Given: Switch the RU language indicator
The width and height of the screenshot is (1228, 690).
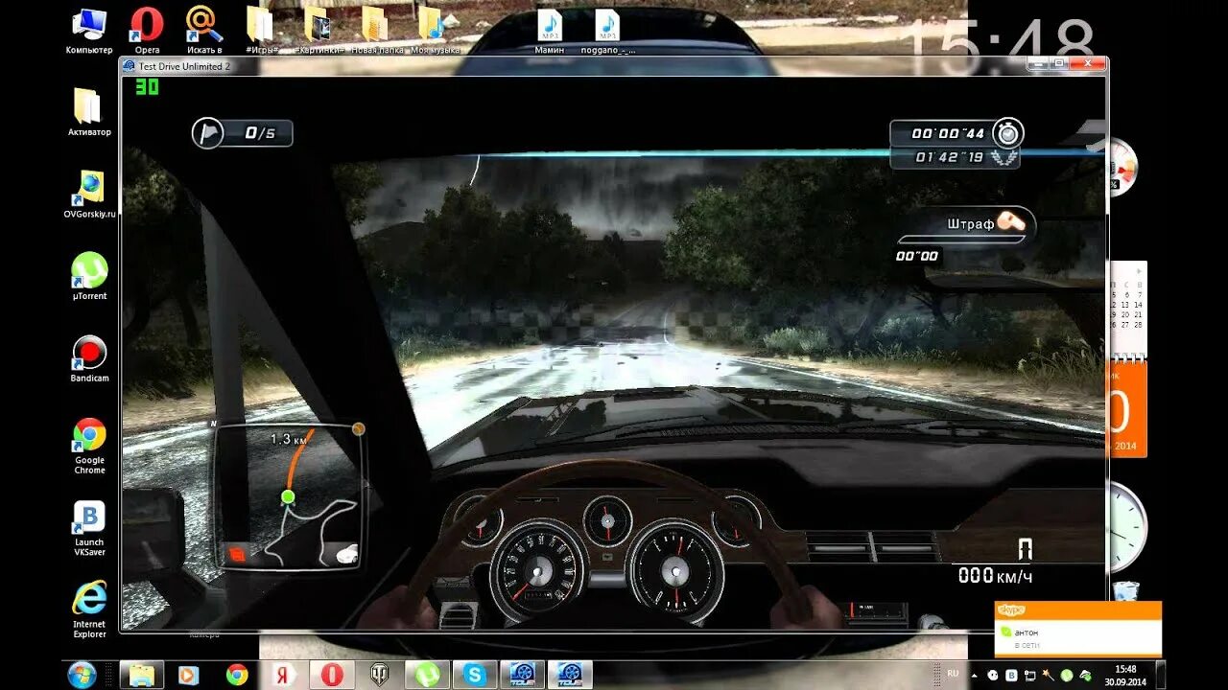Looking at the screenshot, I should [953, 675].
